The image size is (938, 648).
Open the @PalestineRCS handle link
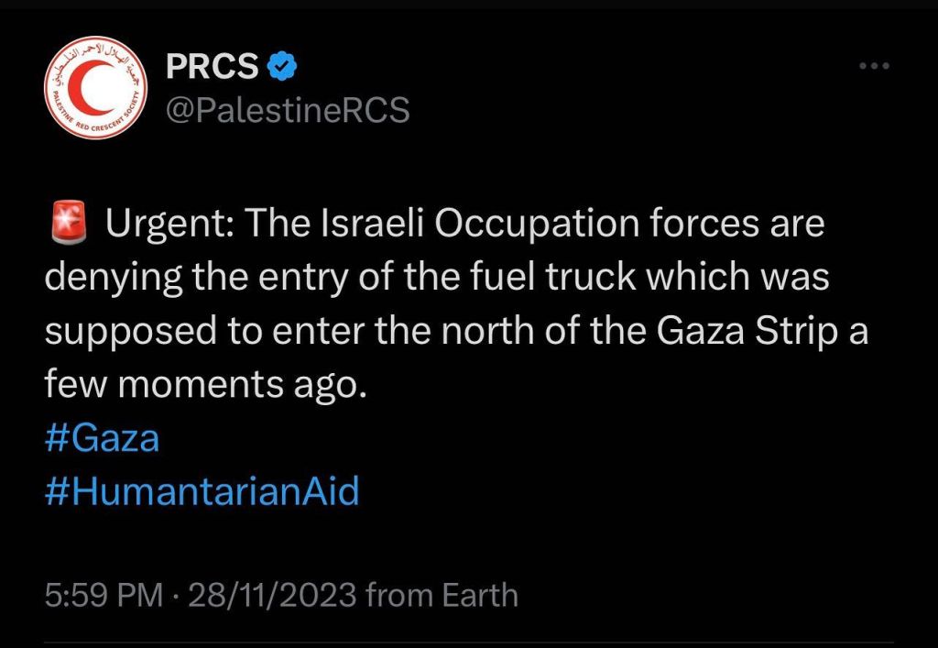(288, 110)
